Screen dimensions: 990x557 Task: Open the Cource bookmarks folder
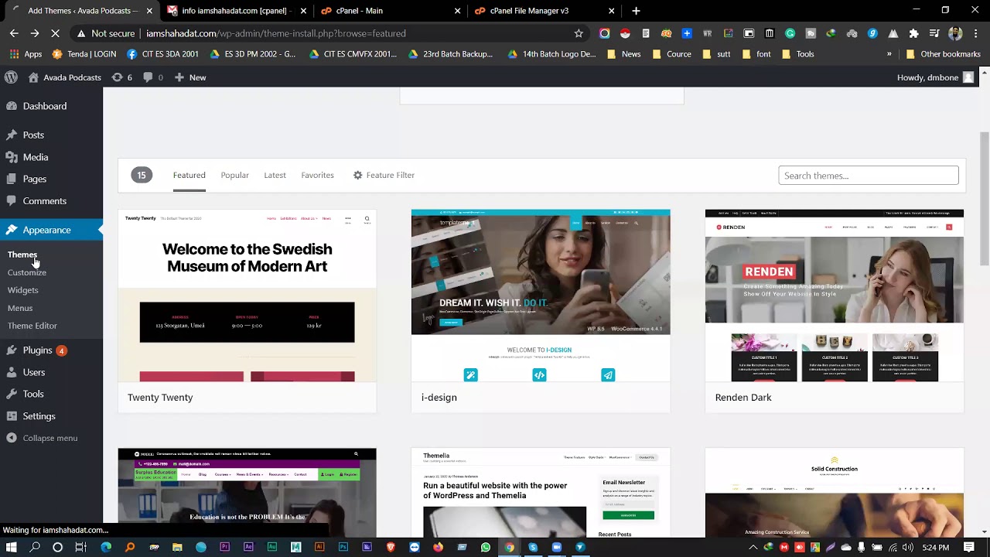671,54
